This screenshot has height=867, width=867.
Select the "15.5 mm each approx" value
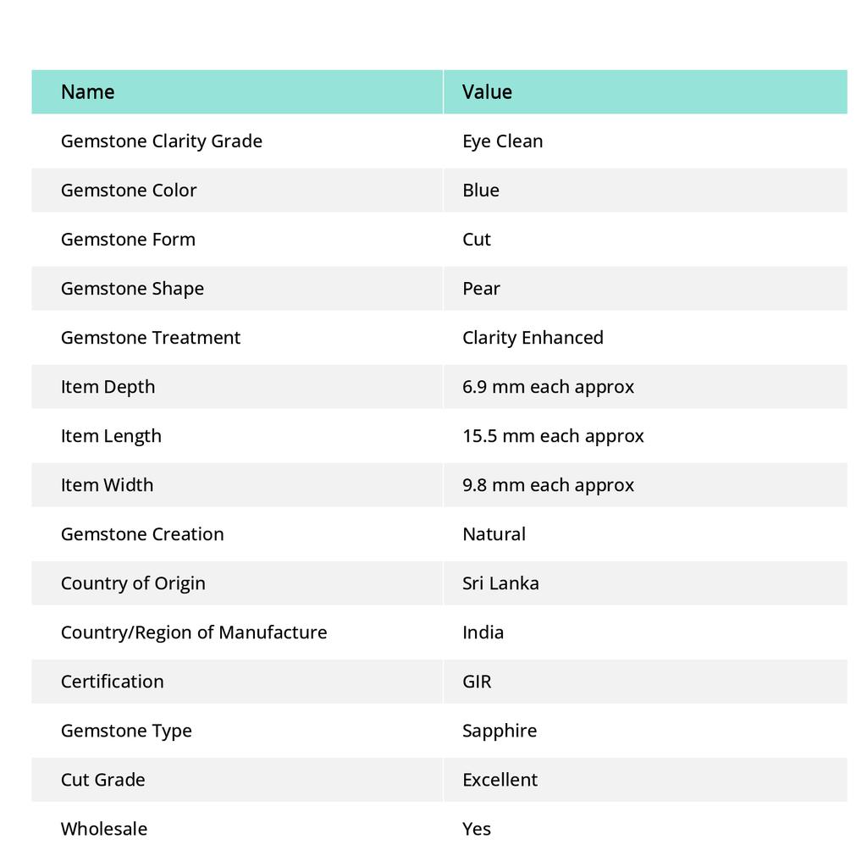pos(553,436)
